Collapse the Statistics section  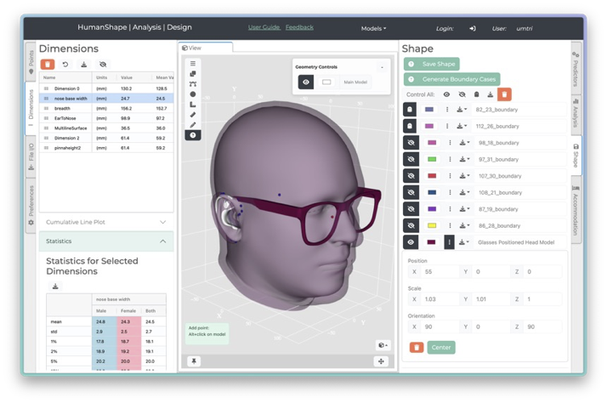tap(106, 241)
